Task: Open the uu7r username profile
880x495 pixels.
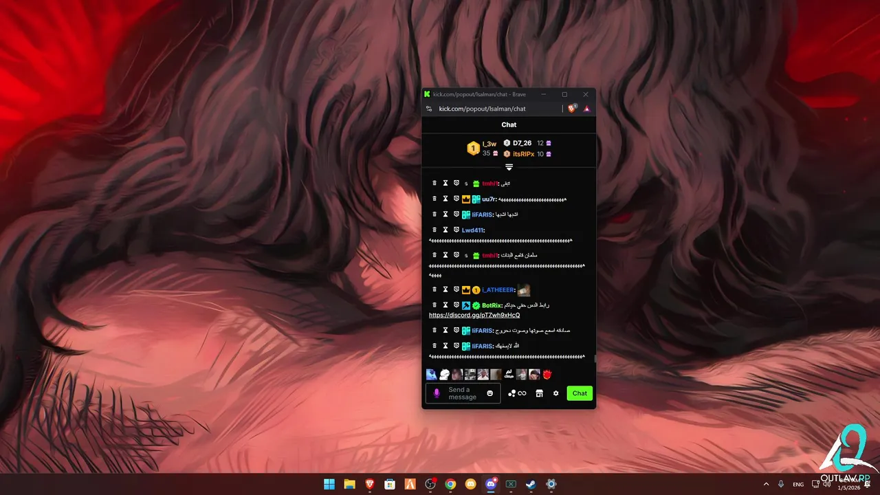Action: click(x=488, y=199)
